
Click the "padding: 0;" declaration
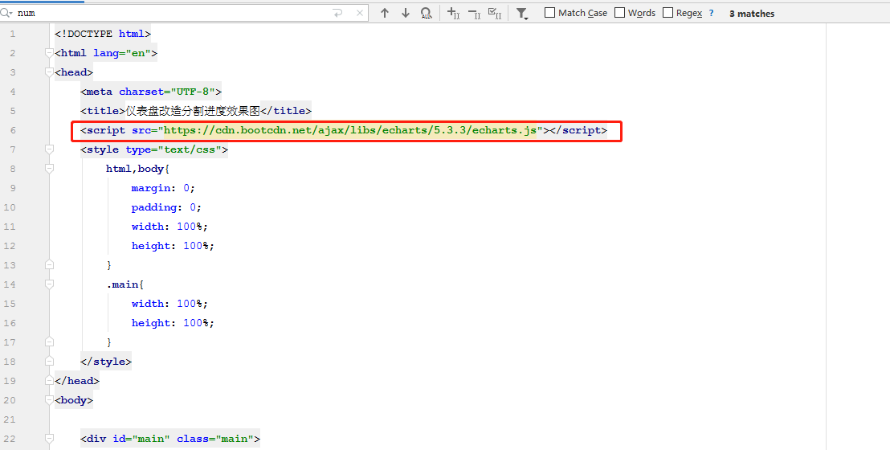[166, 207]
